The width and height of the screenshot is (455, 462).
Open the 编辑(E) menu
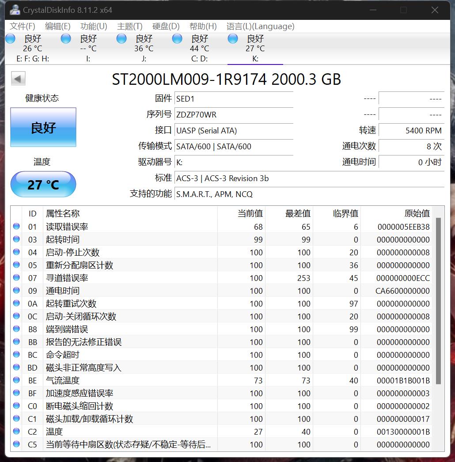point(57,26)
